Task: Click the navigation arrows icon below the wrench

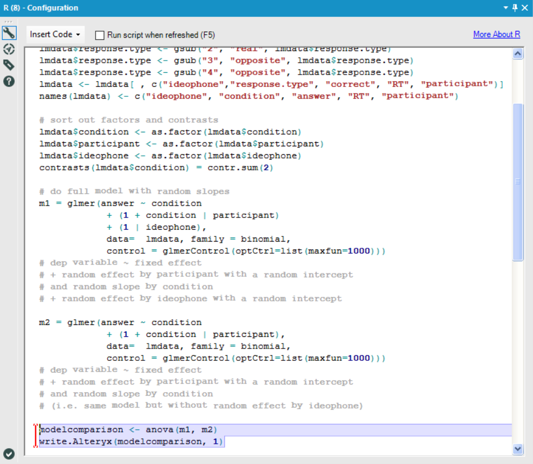Action: pyautogui.click(x=8, y=49)
